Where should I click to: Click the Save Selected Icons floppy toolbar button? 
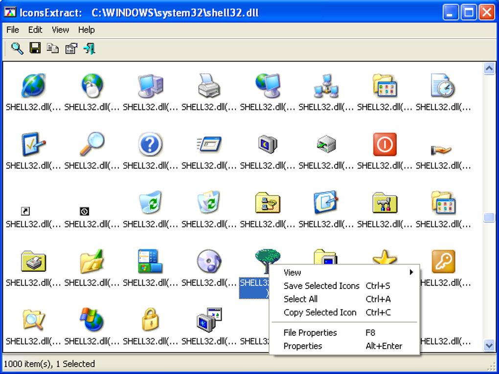(x=35, y=48)
